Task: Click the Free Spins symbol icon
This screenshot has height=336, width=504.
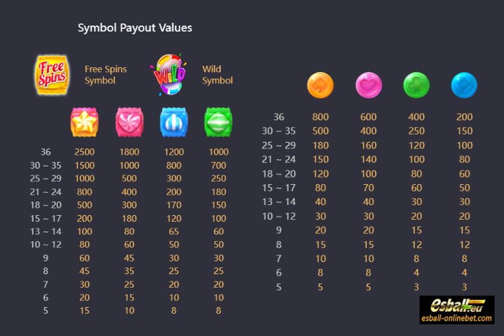Action: coord(52,75)
